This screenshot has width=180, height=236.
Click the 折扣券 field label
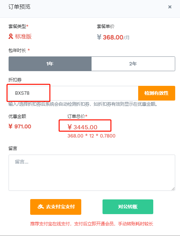[15, 80]
